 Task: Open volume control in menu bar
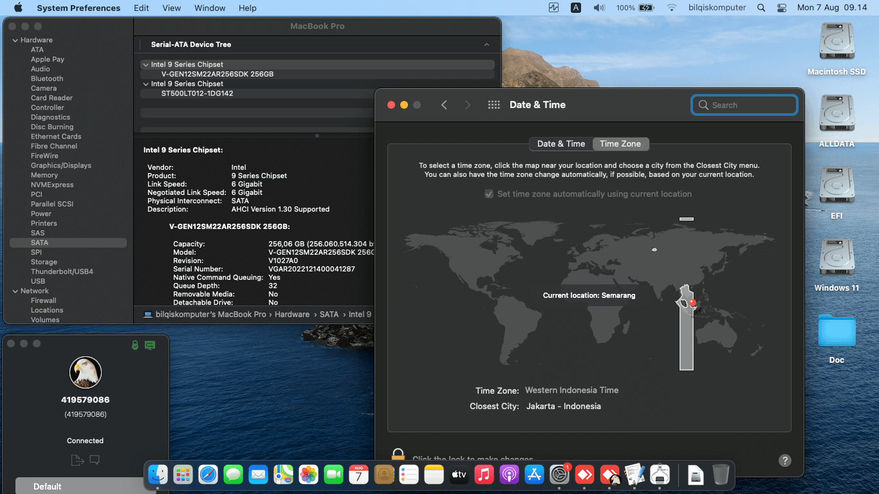[599, 8]
